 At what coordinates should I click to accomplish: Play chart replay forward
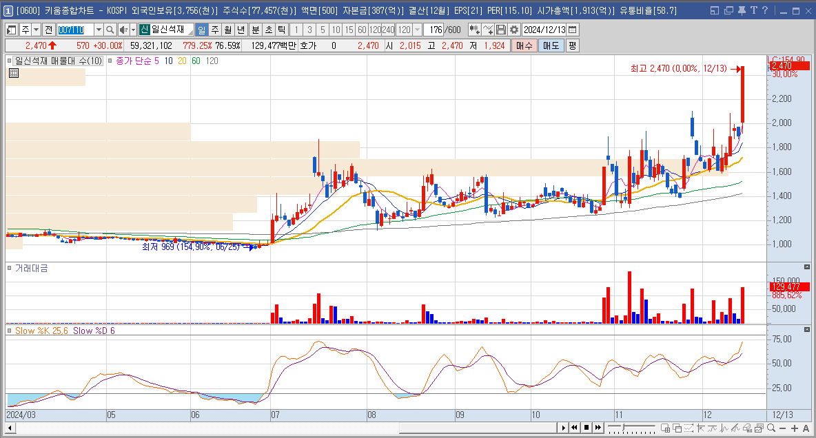click(563, 428)
